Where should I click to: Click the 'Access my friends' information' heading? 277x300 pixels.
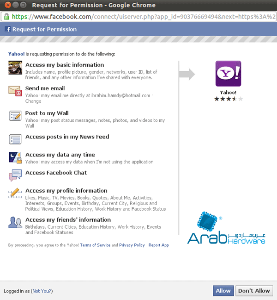pos(68,220)
